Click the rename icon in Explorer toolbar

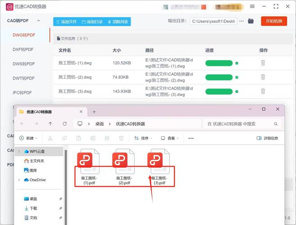click(93, 138)
